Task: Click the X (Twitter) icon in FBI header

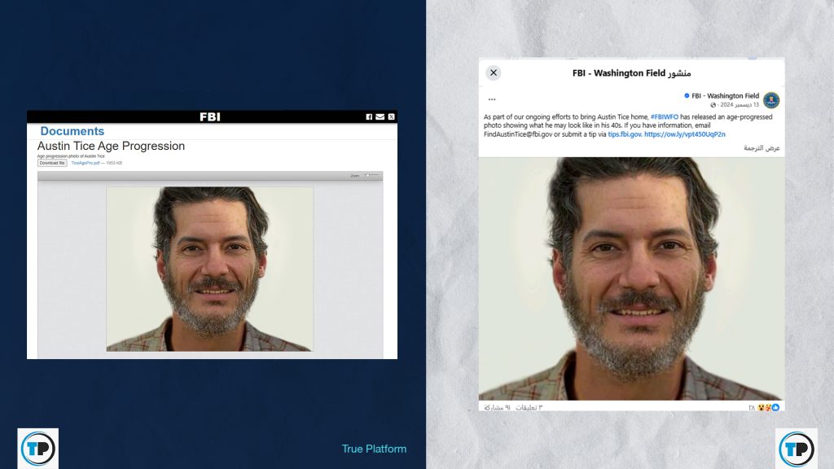Action: click(x=392, y=117)
